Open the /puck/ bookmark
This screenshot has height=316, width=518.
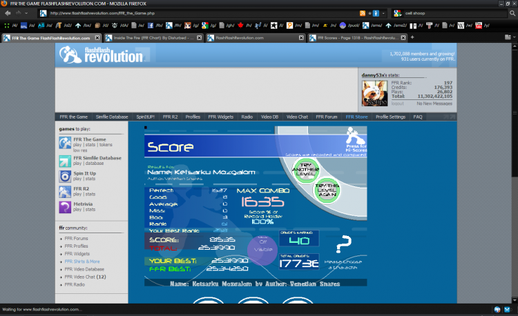click(x=349, y=26)
